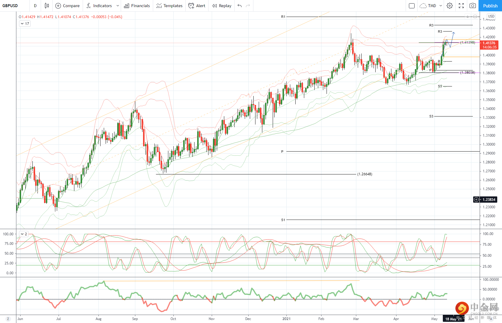Toggle auto scale A button
The width and height of the screenshot is (502, 323).
click(x=491, y=319)
